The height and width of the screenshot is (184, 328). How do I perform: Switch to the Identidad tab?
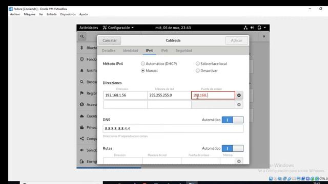[x=131, y=51]
